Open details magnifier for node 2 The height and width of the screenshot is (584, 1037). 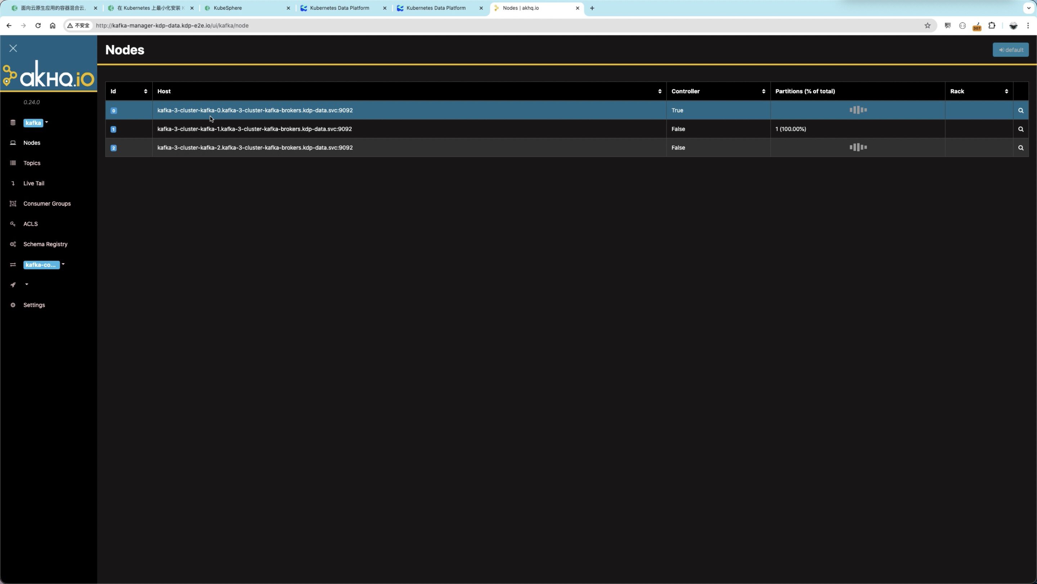click(x=1020, y=148)
